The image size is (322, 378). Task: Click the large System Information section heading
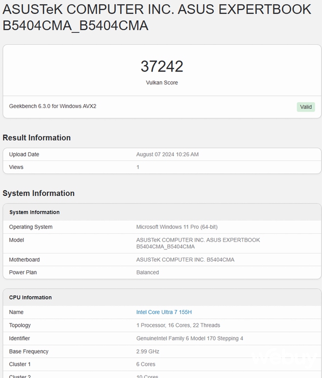(x=39, y=193)
